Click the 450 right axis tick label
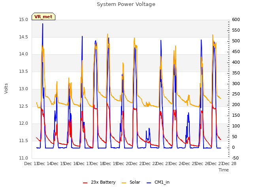The image size is (253, 190). coord(236,51)
